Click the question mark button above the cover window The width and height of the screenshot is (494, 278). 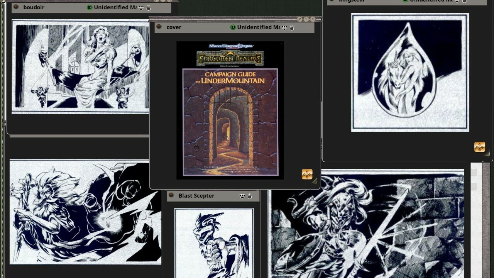(x=306, y=19)
